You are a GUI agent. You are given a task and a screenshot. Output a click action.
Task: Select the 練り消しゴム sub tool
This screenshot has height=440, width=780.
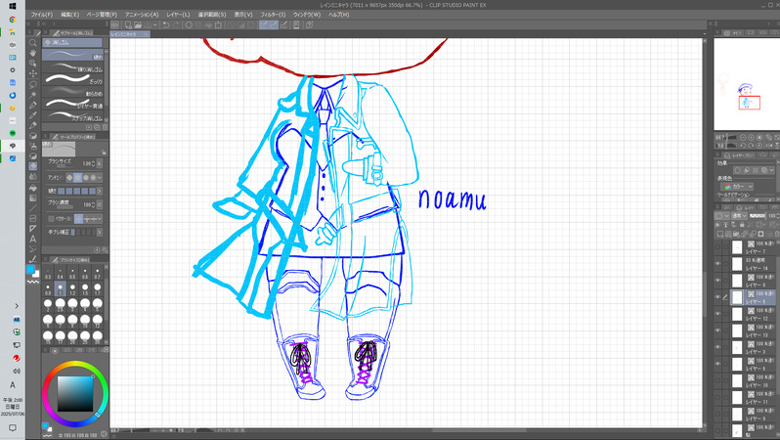[72, 67]
